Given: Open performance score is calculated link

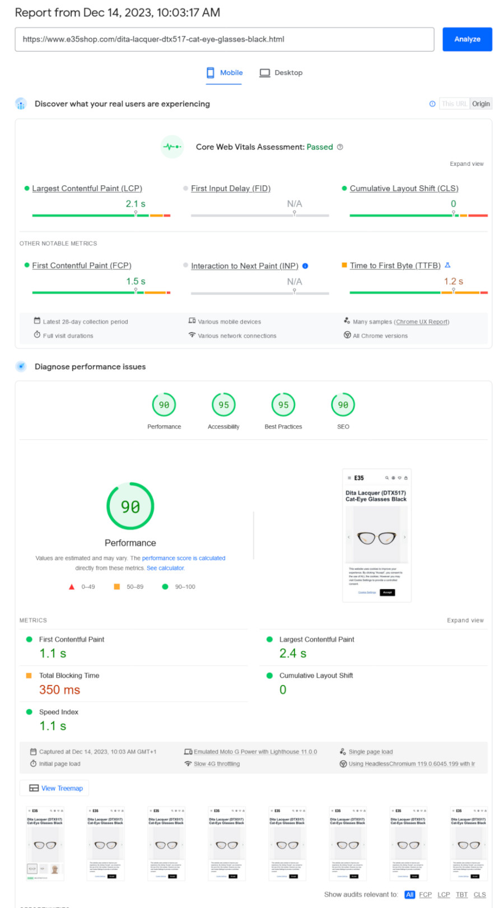Looking at the screenshot, I should click(184, 558).
